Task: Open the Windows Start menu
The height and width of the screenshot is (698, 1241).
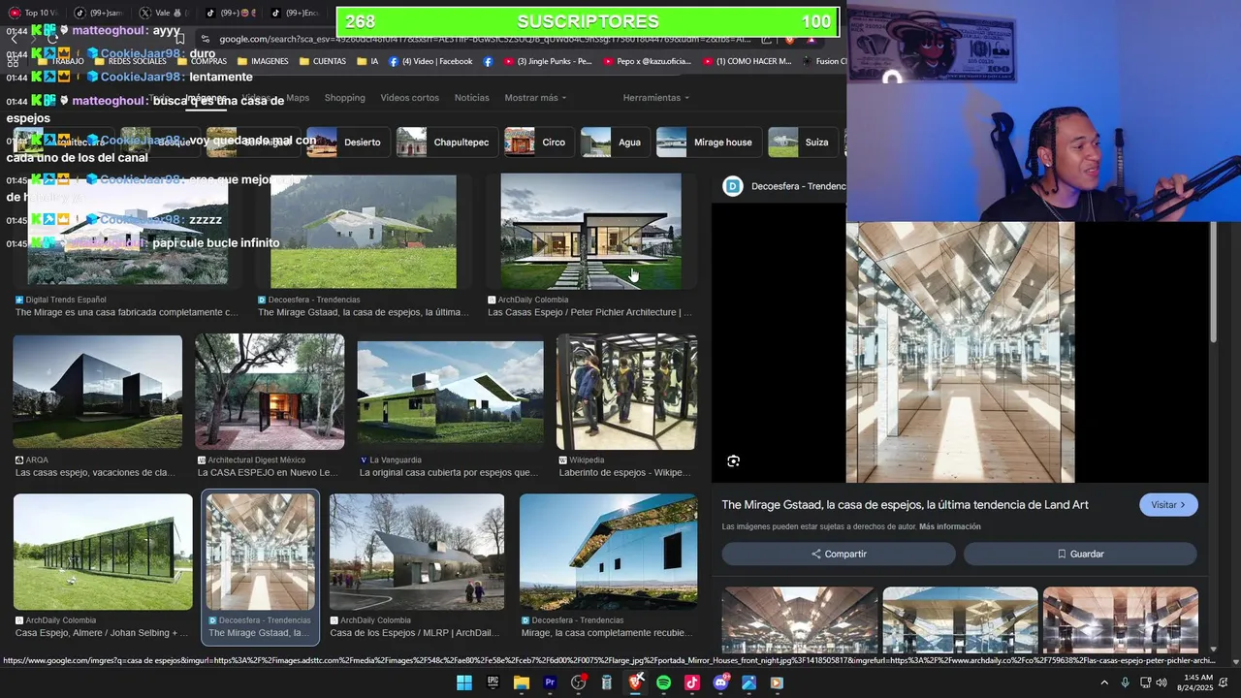Action: pos(464,682)
